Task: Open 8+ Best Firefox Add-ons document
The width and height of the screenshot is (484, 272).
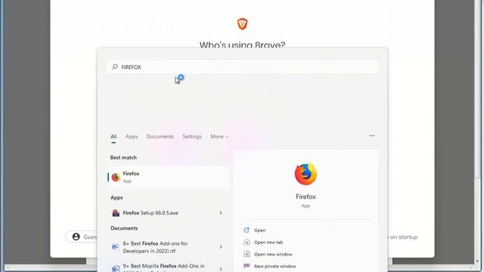Action: click(169, 247)
